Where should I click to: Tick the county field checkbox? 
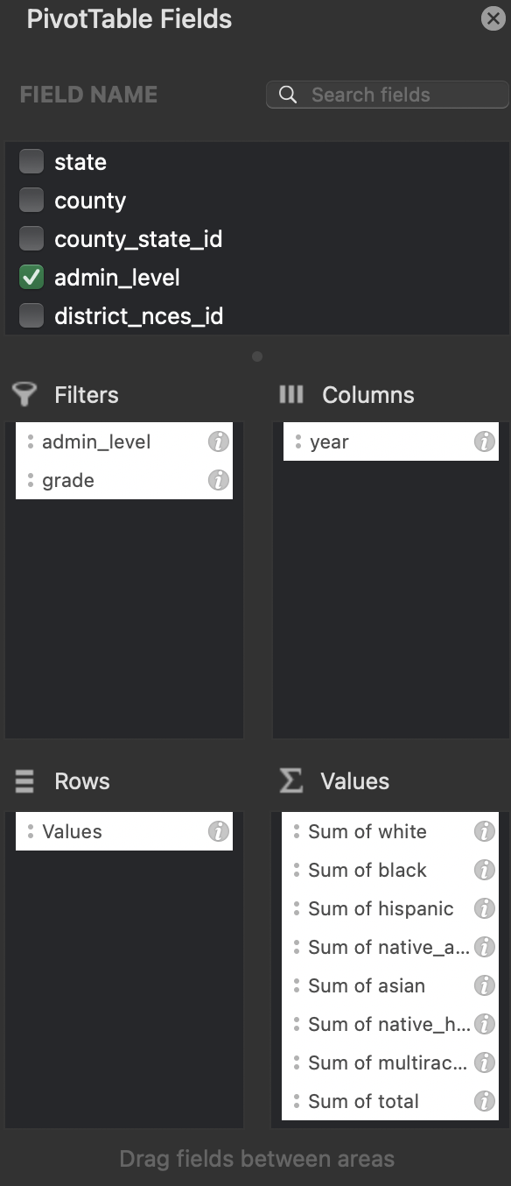[31, 201]
